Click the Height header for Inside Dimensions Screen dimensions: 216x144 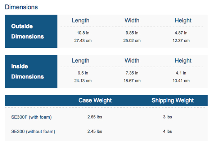point(183,60)
